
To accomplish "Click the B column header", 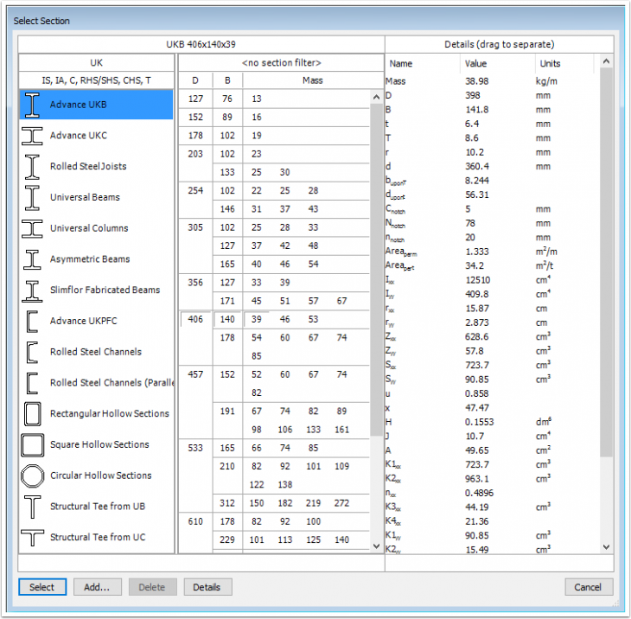I will [227, 80].
